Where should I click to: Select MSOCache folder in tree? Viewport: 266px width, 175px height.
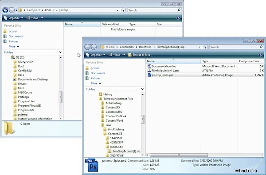[x=25, y=92]
